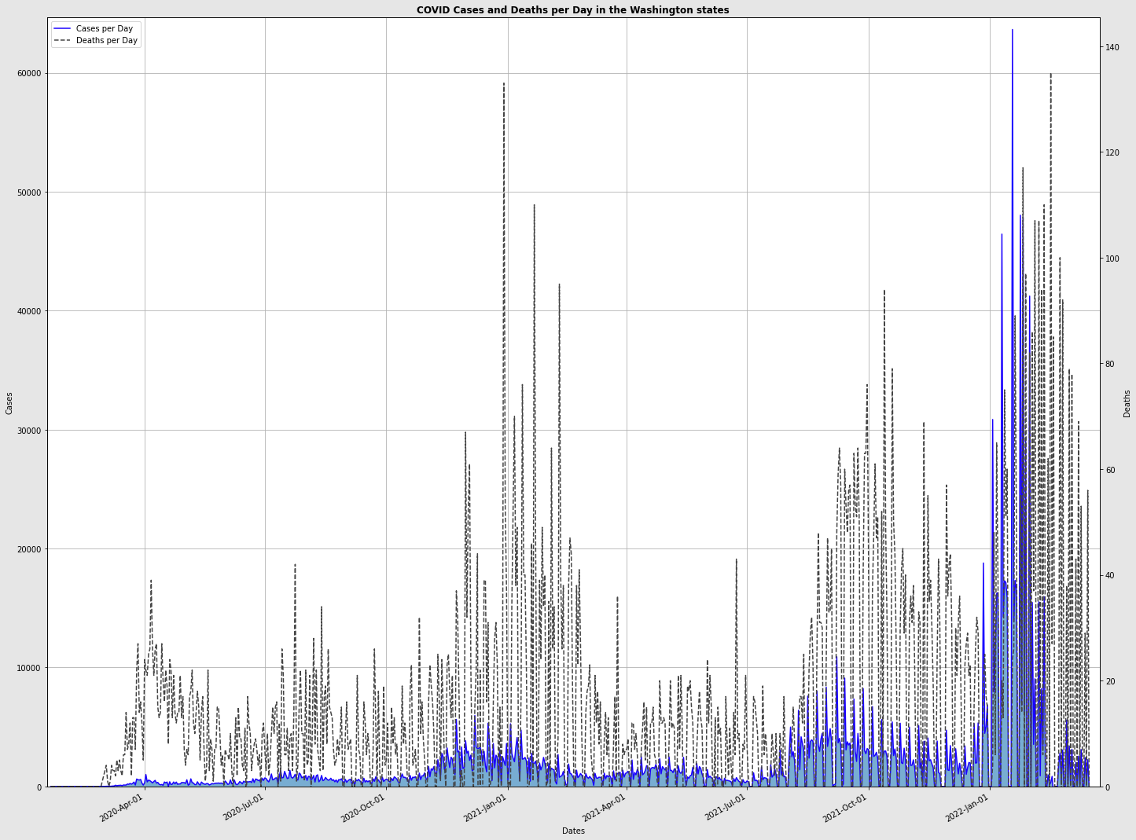Click the 20000 cases axis tick
Viewport: 1136px width, 840px height.
pos(30,549)
